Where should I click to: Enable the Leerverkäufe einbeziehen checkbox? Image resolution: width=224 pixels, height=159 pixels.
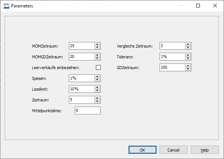(x=98, y=67)
